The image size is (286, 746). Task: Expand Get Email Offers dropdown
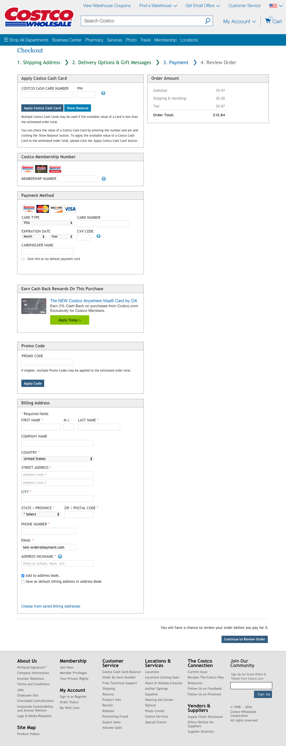(203, 5)
